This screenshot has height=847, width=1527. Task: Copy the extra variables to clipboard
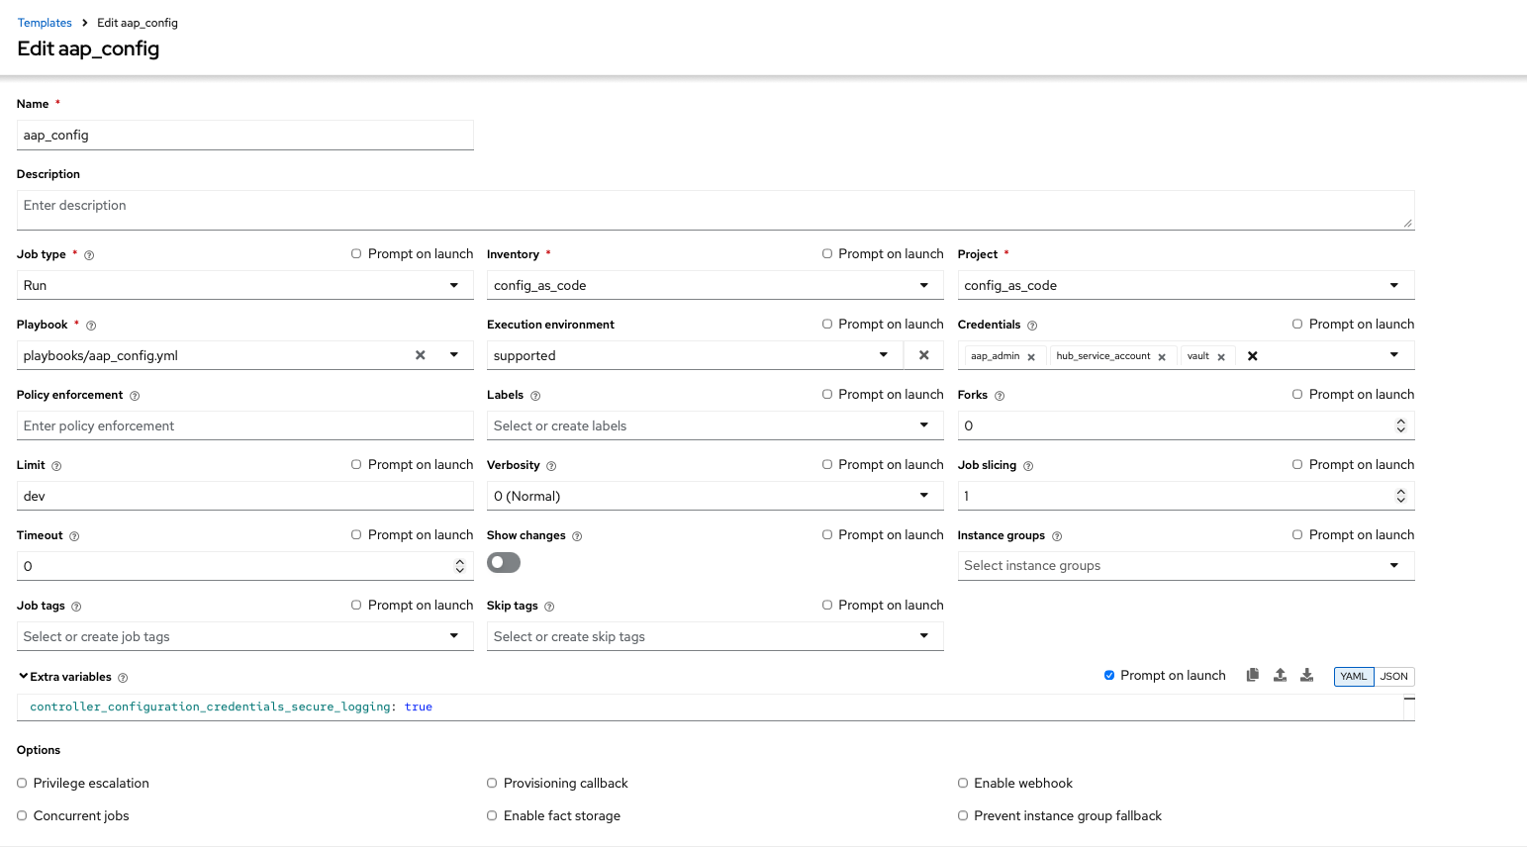tap(1252, 675)
